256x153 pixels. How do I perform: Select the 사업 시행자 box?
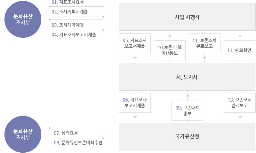coord(187,17)
